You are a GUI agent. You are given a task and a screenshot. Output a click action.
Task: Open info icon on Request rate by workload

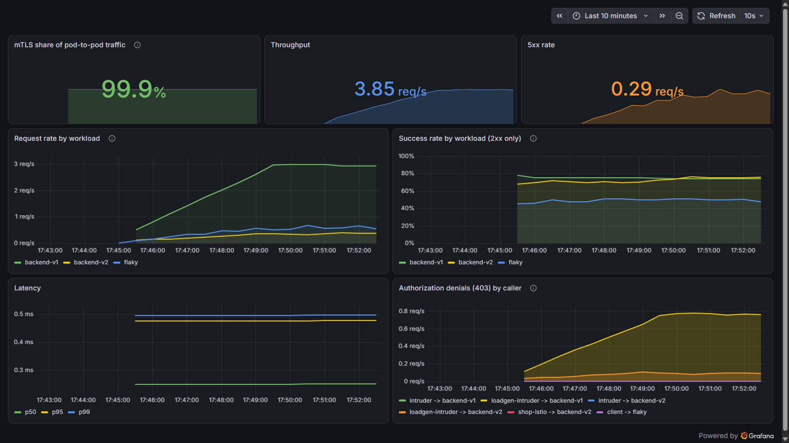112,138
